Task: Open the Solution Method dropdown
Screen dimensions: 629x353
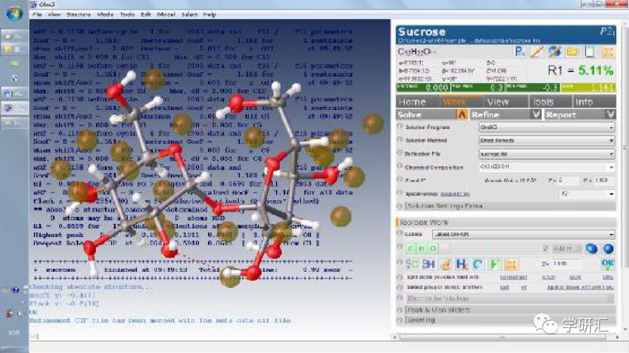Action: coord(547,141)
